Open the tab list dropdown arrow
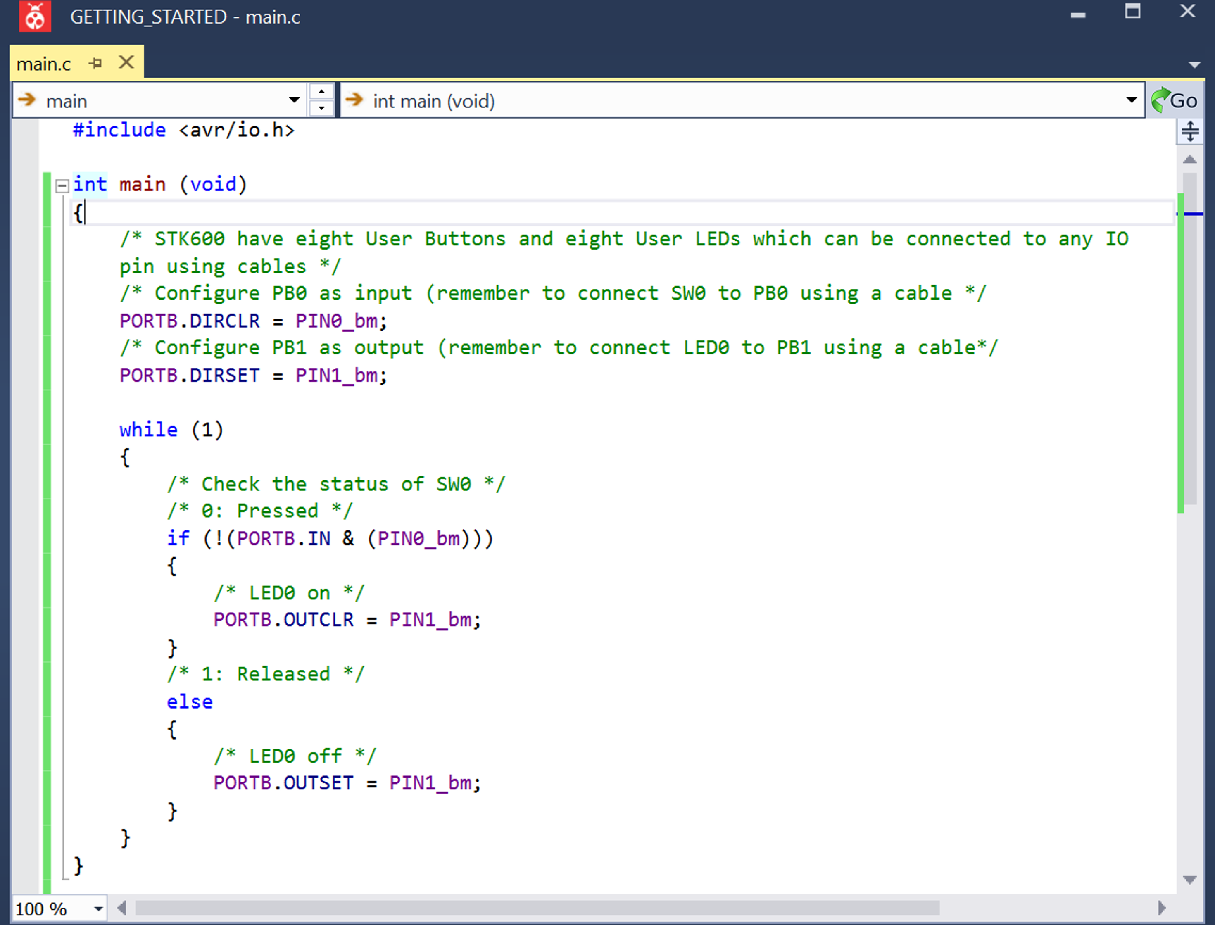This screenshot has width=1215, height=925. pos(1194,65)
